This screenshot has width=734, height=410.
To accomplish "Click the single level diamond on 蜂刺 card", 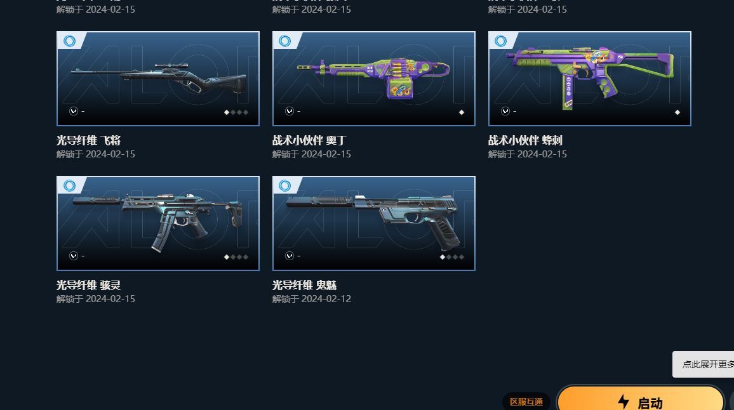I will [x=677, y=112].
